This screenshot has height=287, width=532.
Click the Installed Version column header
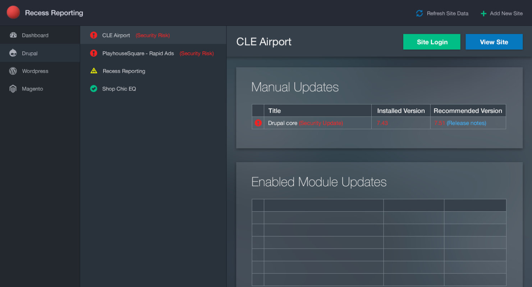coord(401,111)
